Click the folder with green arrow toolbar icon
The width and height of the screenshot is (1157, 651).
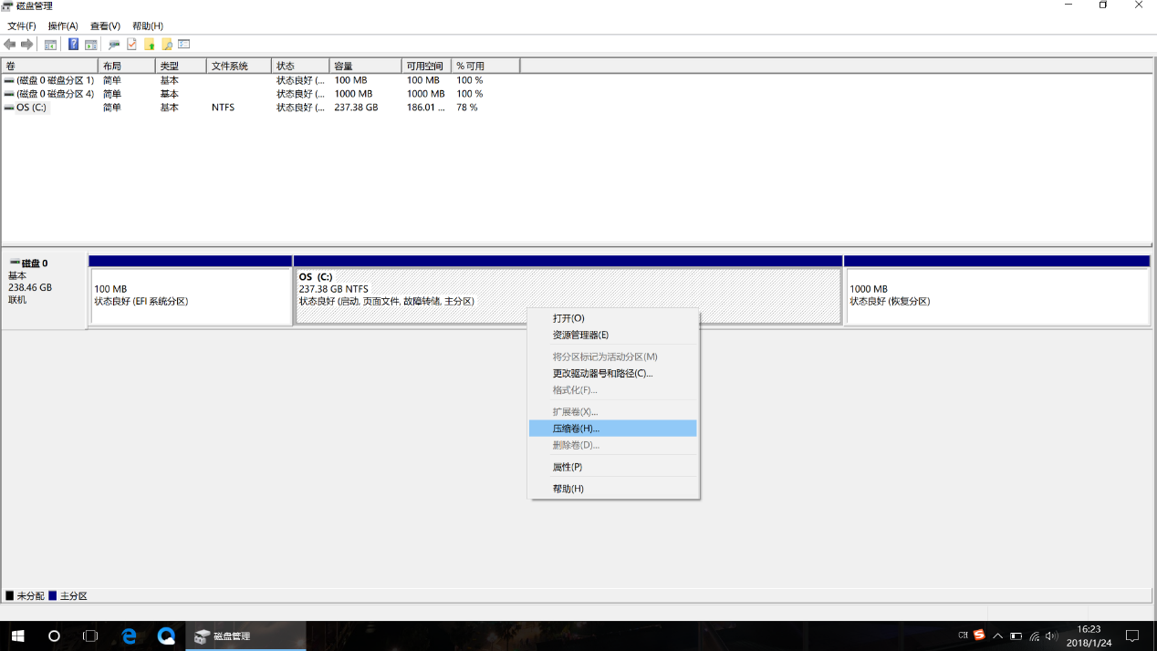click(149, 45)
